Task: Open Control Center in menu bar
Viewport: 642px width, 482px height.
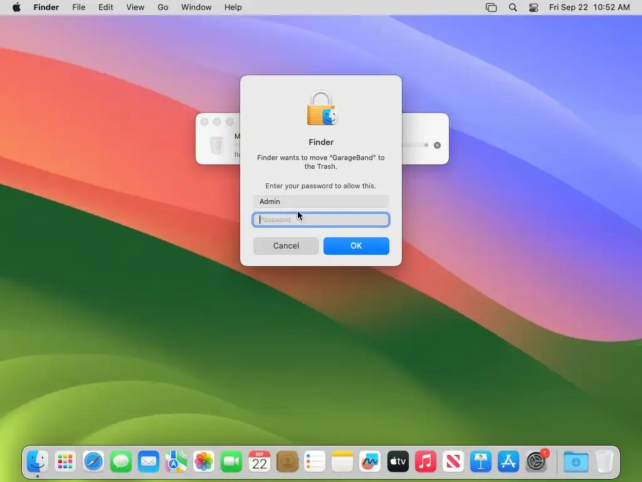Action: pos(534,8)
